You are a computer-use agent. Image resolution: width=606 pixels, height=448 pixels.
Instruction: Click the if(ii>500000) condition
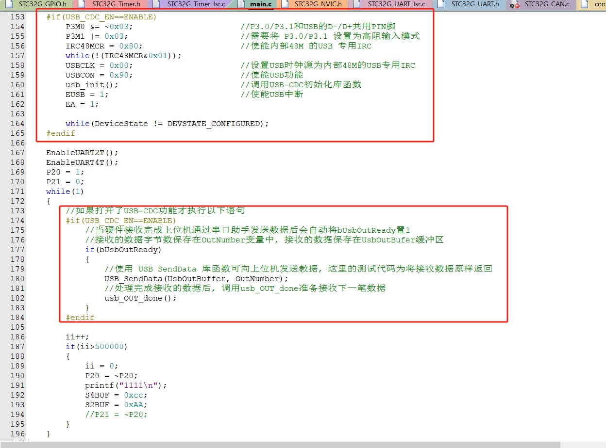pyautogui.click(x=97, y=347)
